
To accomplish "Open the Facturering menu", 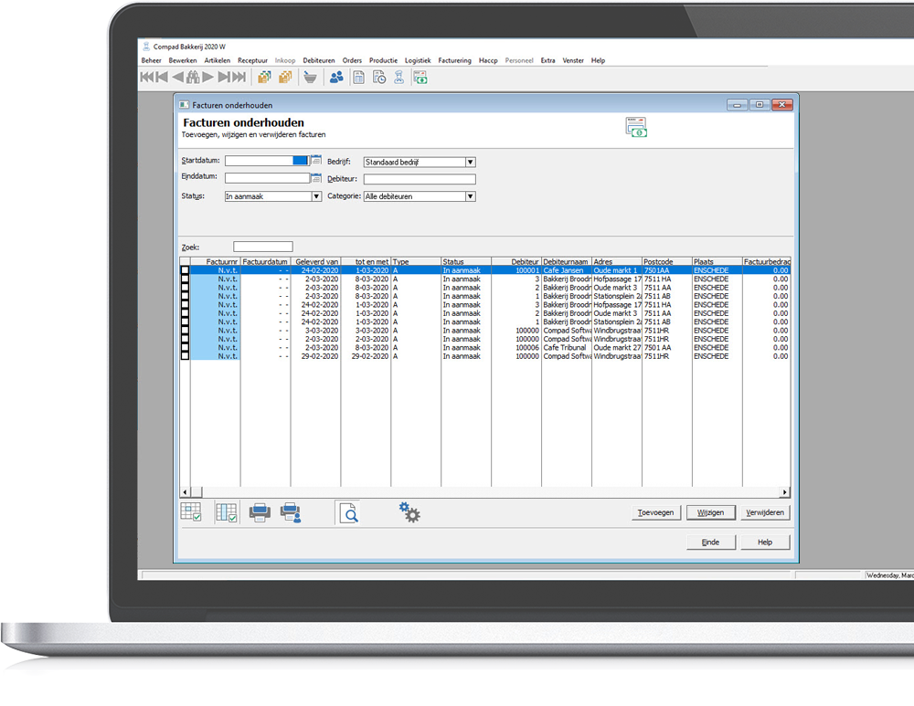I will 454,60.
